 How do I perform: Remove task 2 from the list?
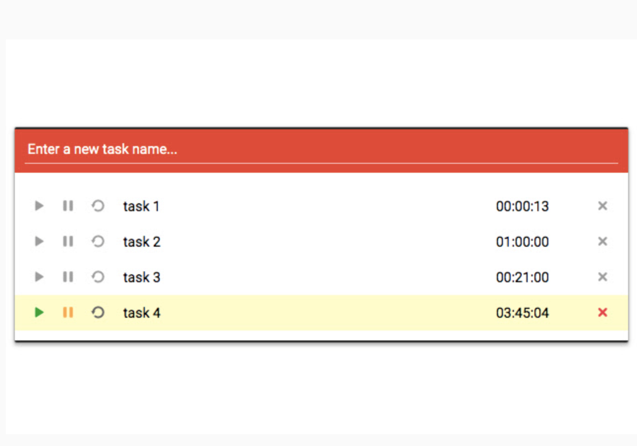coord(602,241)
